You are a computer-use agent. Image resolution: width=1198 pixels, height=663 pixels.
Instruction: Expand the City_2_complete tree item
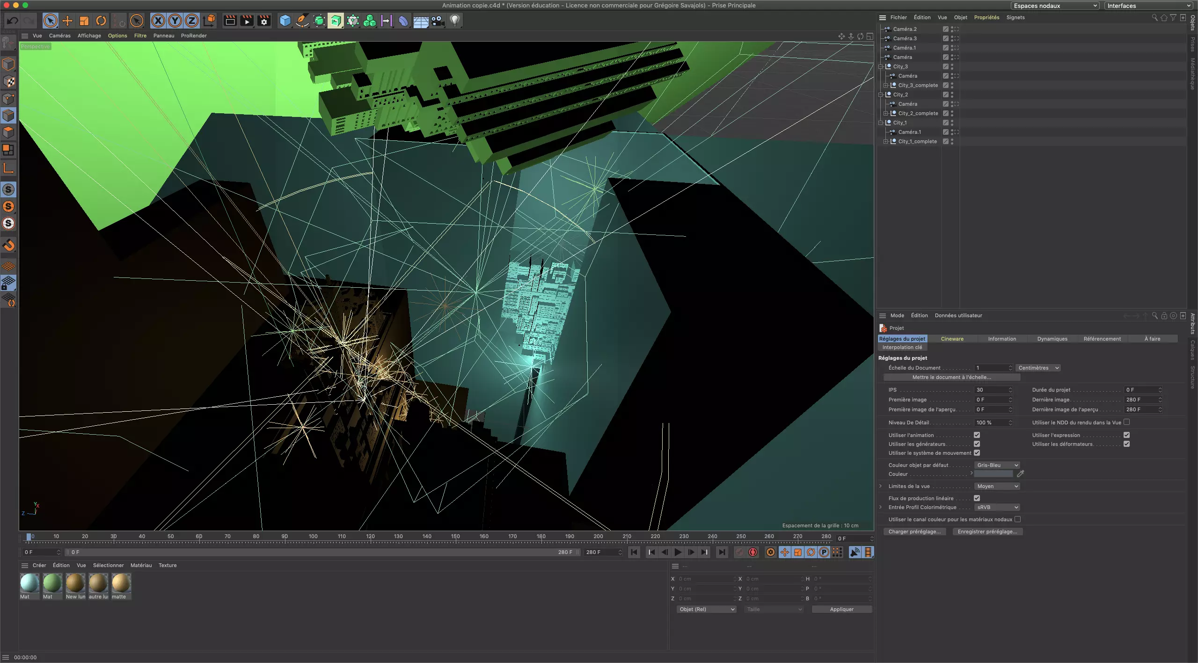(x=885, y=113)
